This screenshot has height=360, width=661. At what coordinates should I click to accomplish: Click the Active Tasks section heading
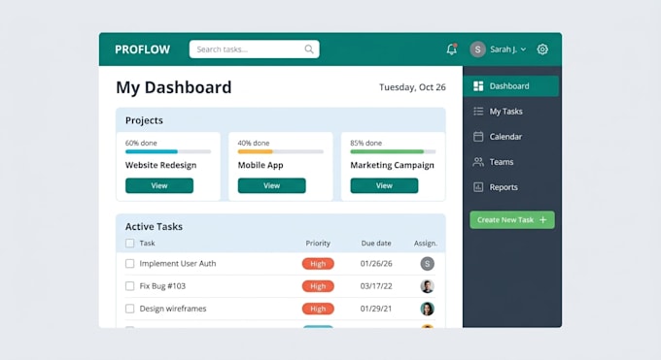[154, 226]
